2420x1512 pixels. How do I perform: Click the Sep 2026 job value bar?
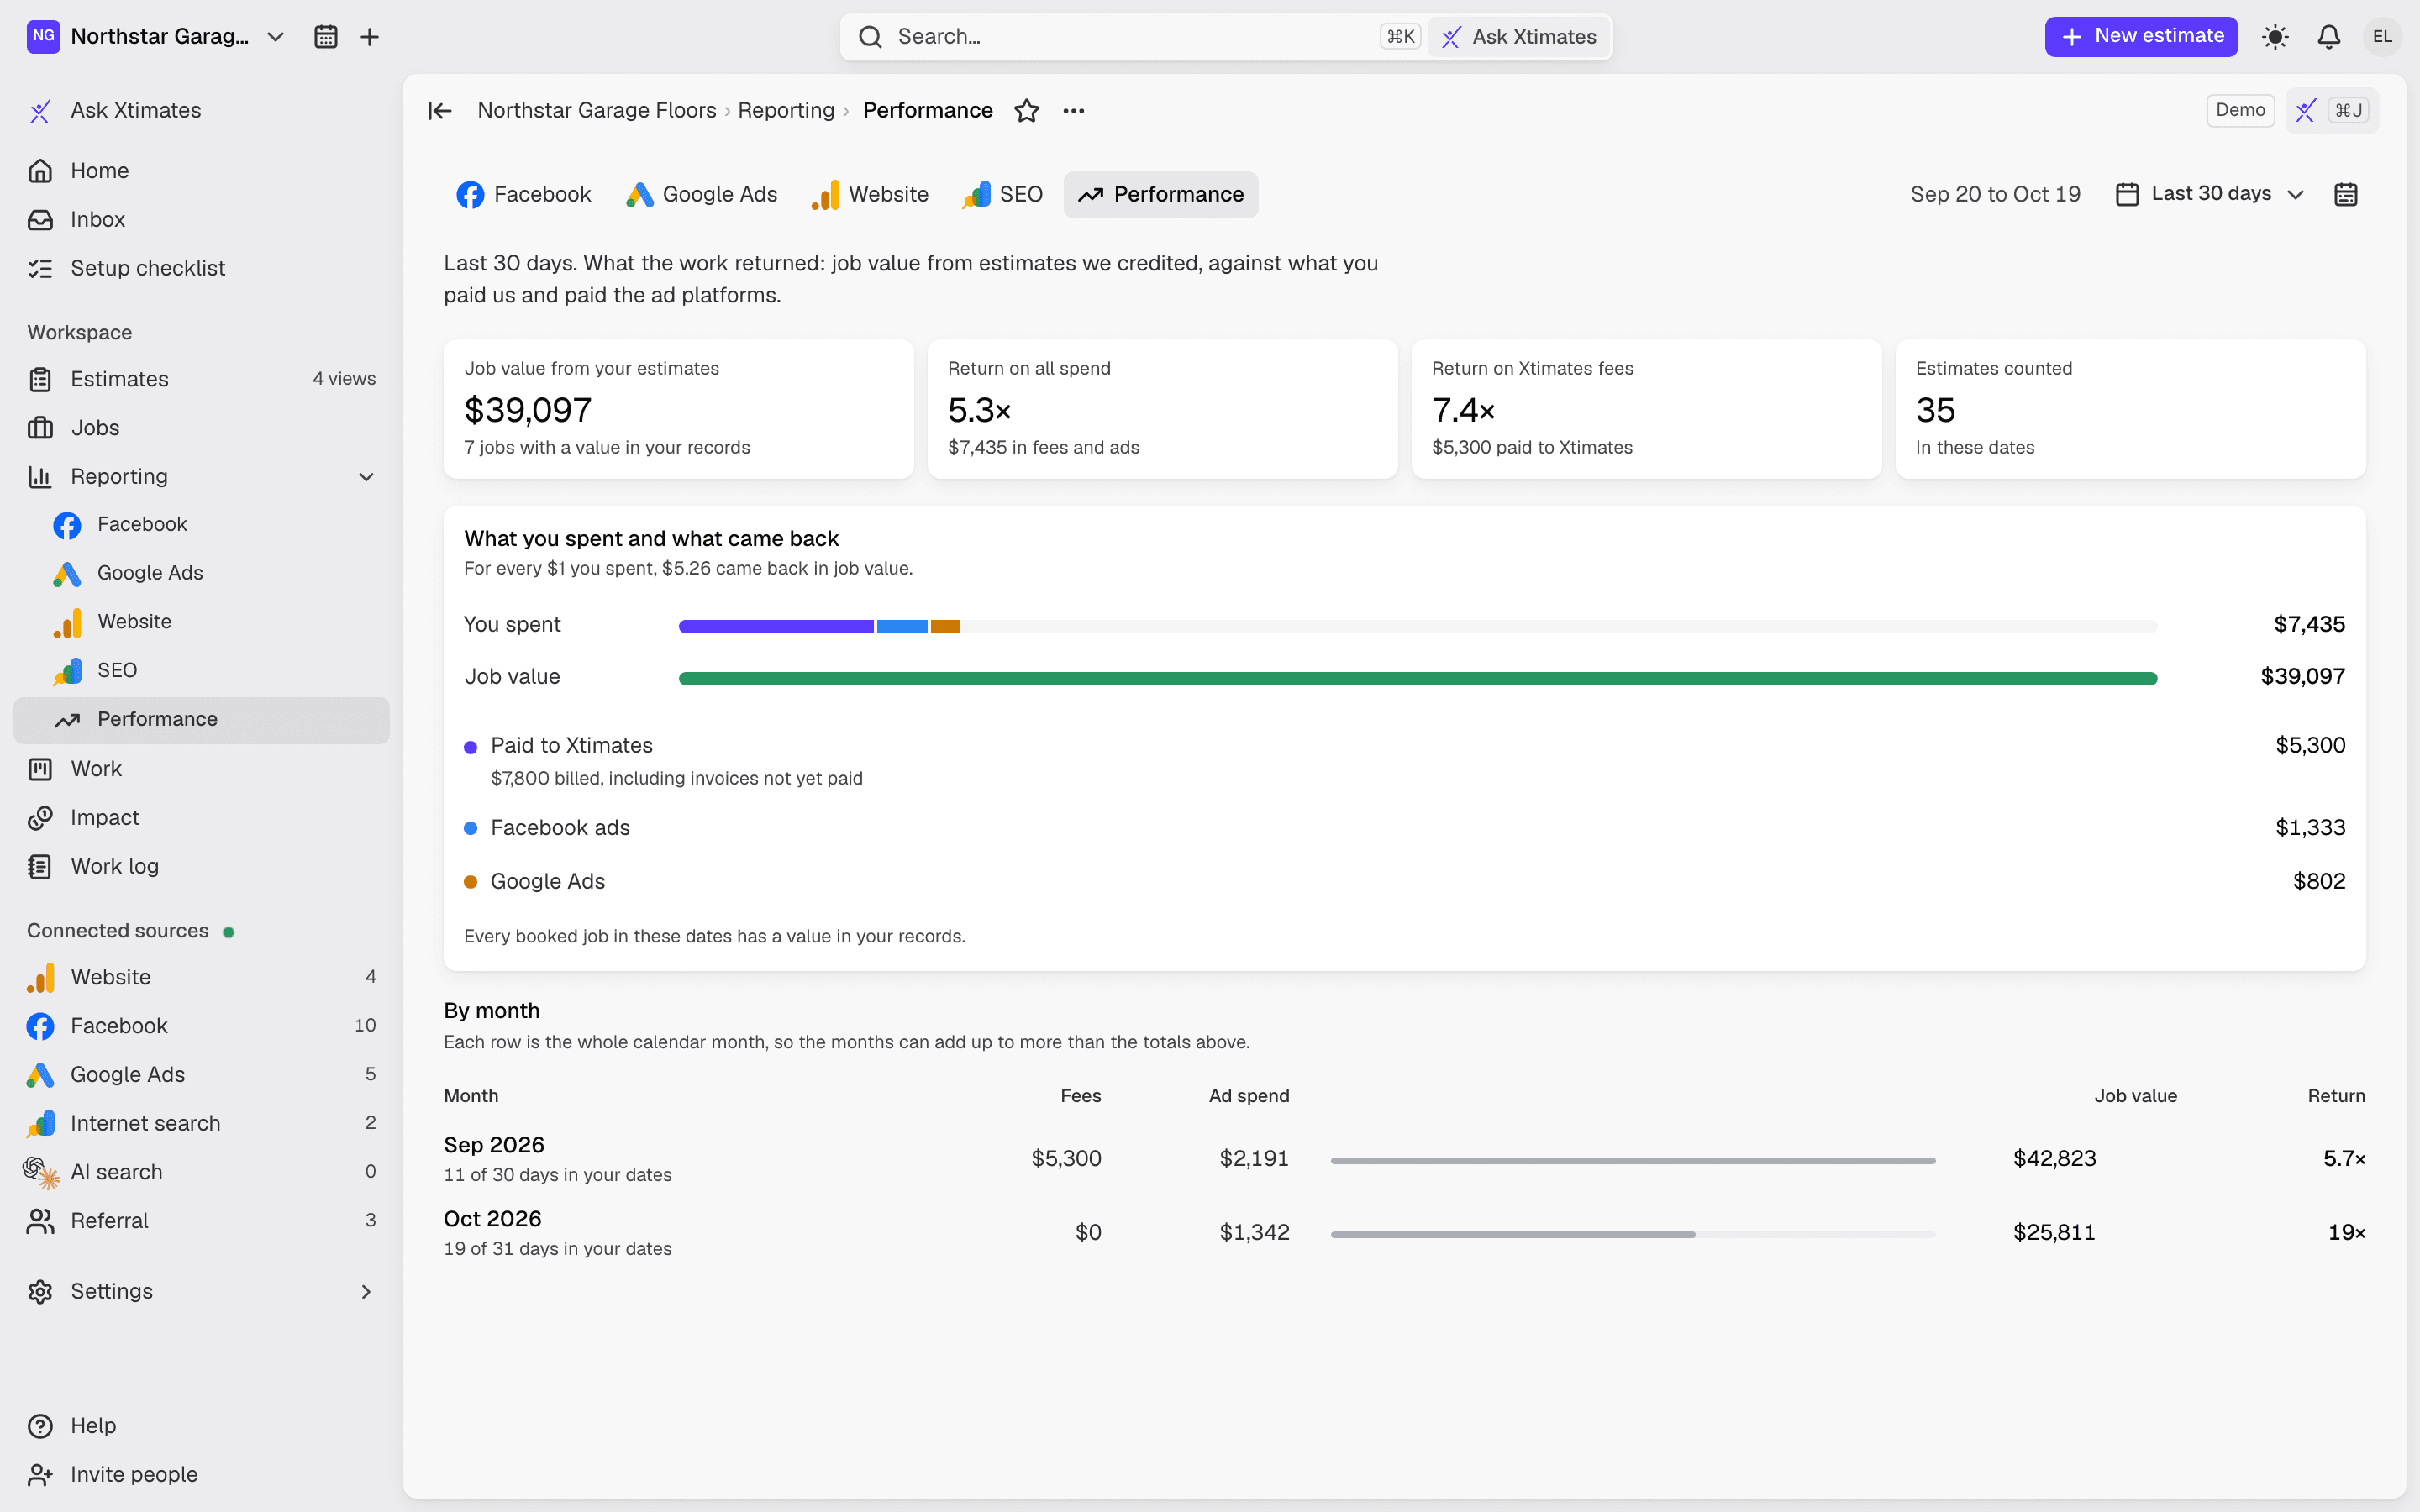pos(1633,1160)
